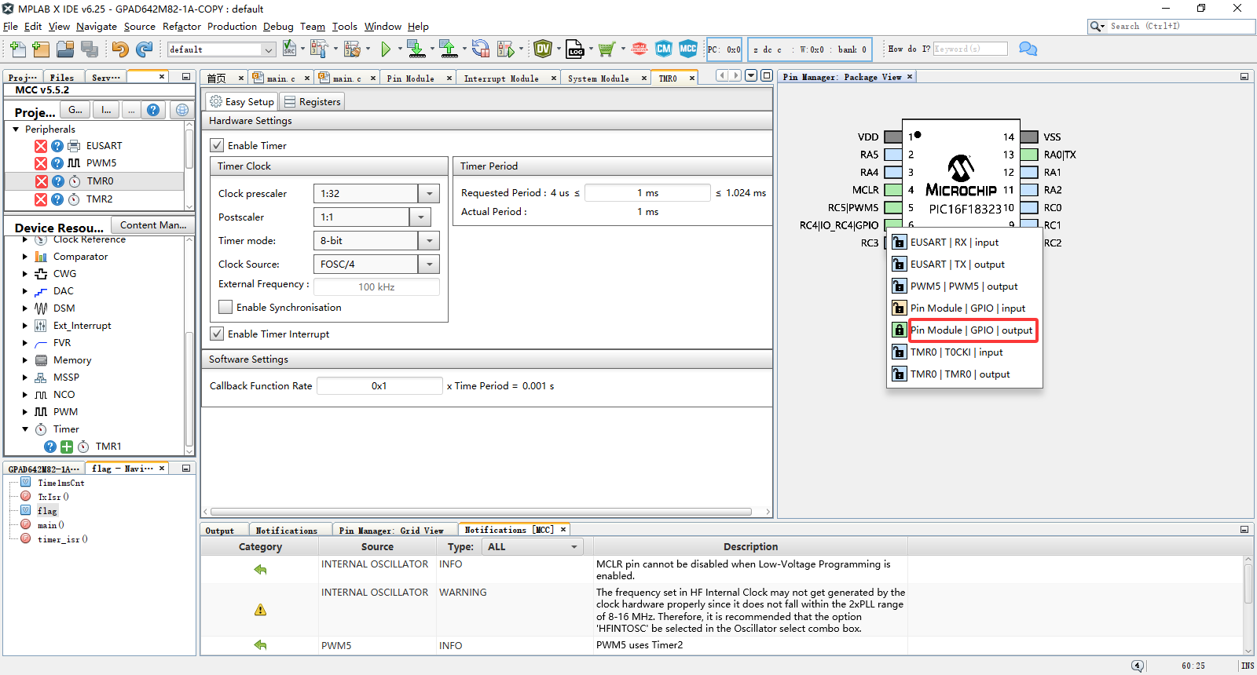This screenshot has width=1257, height=675.
Task: Click the CM toolbar icon
Action: pos(664,49)
